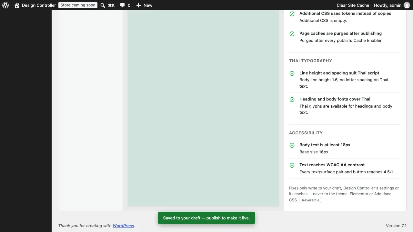Open Text reaches WCAG AA contrast item

pyautogui.click(x=345, y=168)
